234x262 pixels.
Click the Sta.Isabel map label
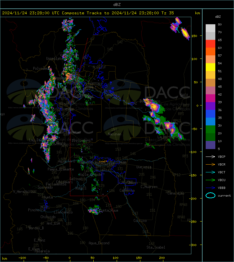(x=156, y=247)
